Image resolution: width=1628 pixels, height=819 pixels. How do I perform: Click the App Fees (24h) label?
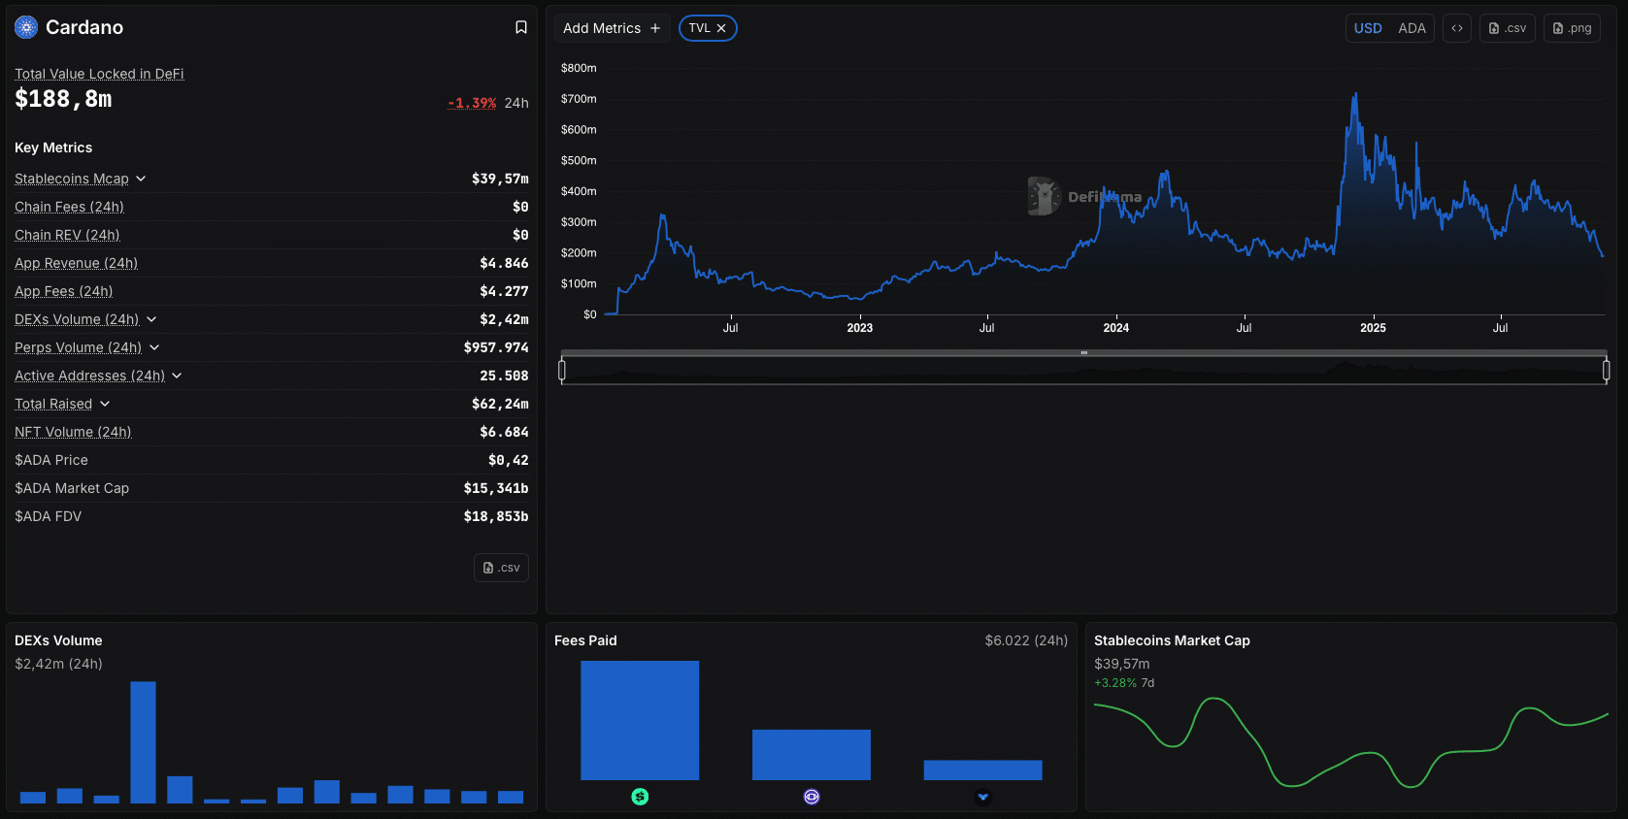63,291
